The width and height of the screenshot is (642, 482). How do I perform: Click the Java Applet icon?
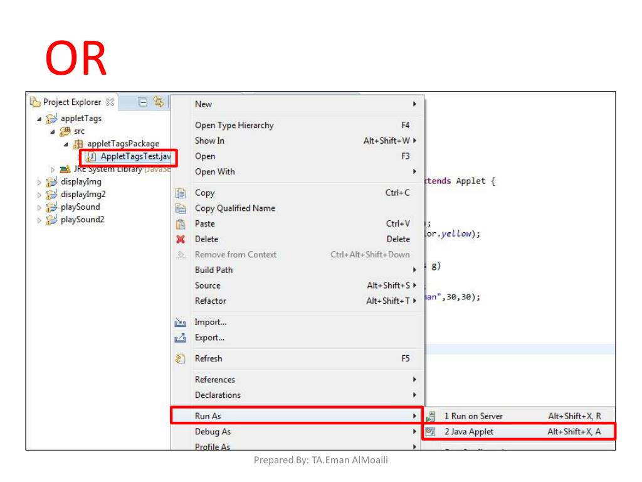(x=430, y=432)
